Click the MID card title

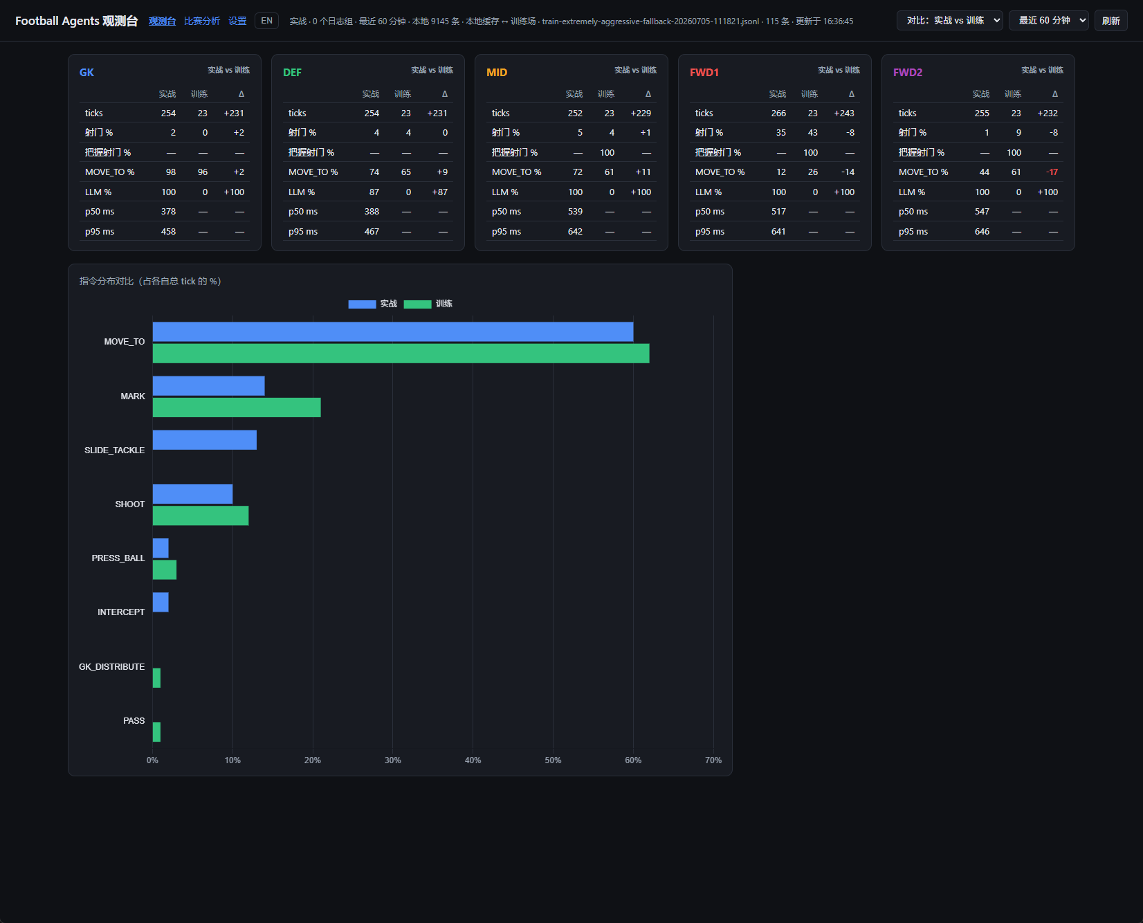tap(497, 72)
